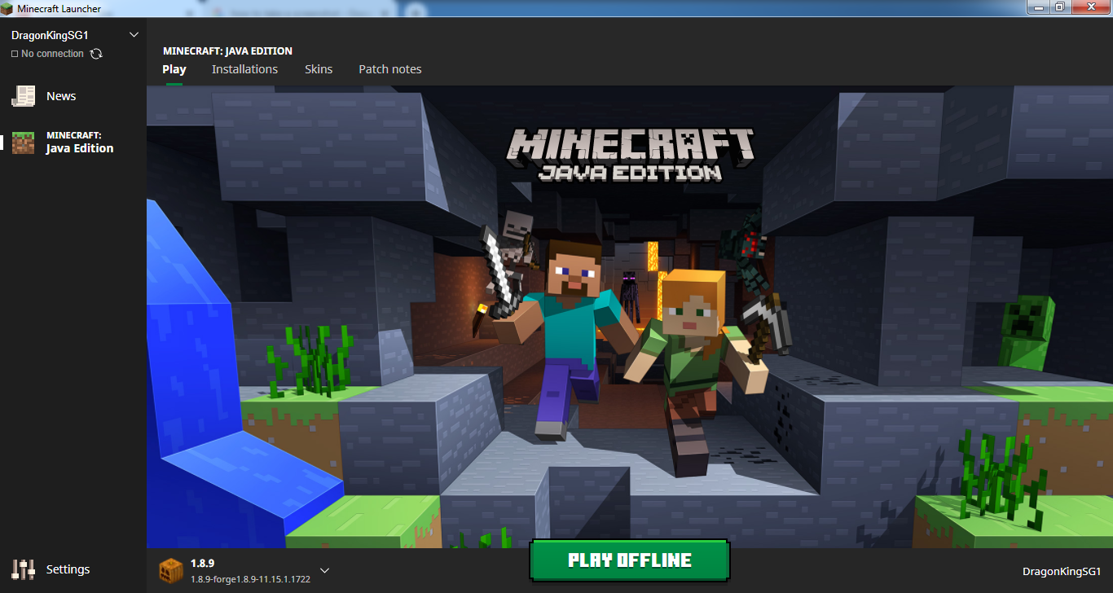Switch to the Play tab

[x=174, y=69]
